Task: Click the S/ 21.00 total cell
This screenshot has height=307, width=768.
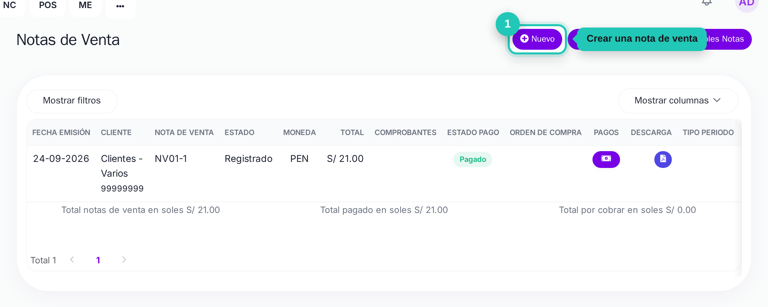Action: click(x=345, y=159)
